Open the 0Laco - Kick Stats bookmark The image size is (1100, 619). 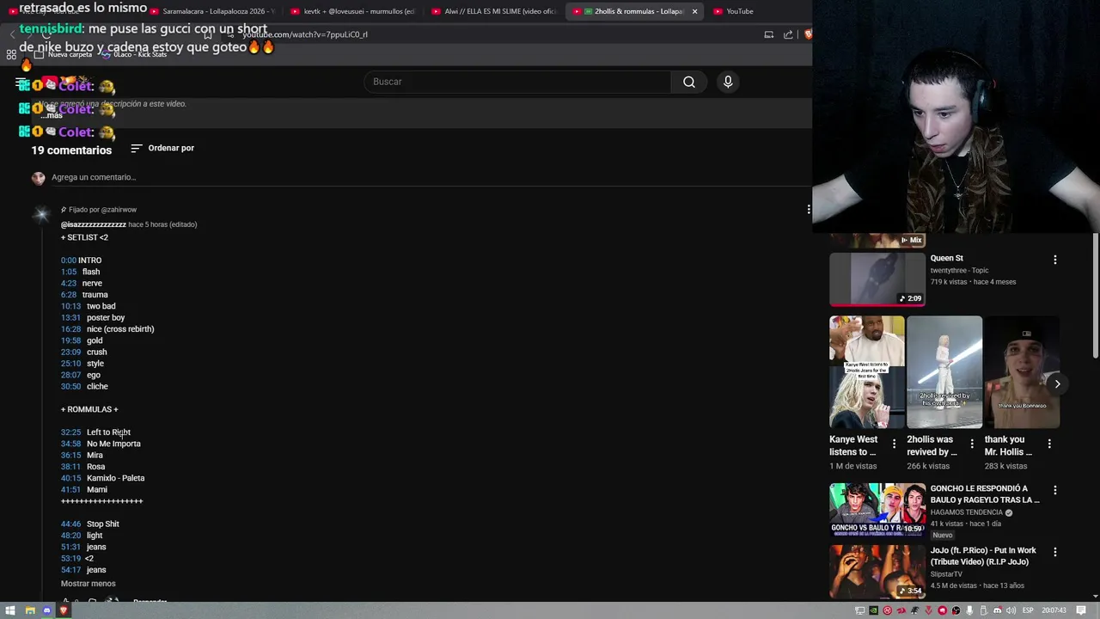click(133, 54)
